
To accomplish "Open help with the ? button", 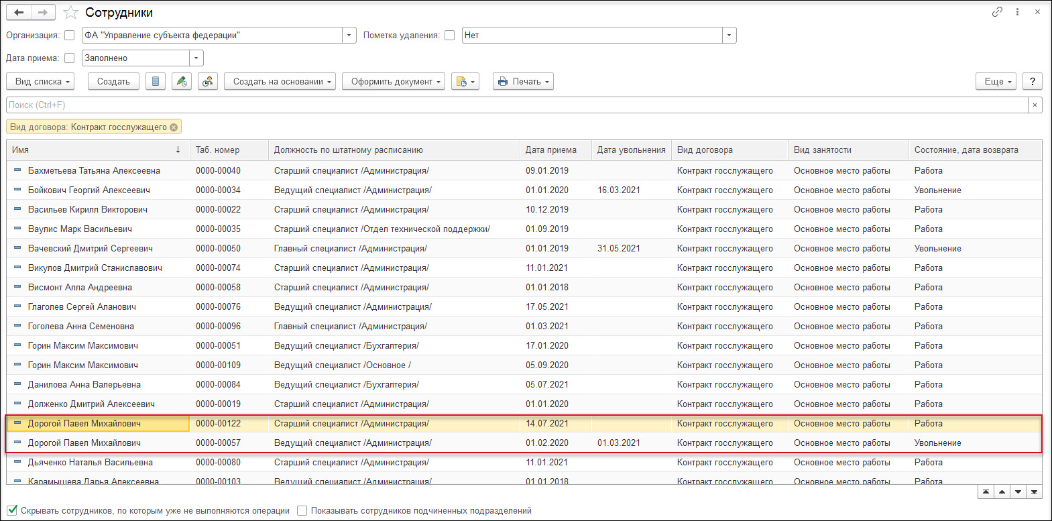I will tap(1033, 82).
